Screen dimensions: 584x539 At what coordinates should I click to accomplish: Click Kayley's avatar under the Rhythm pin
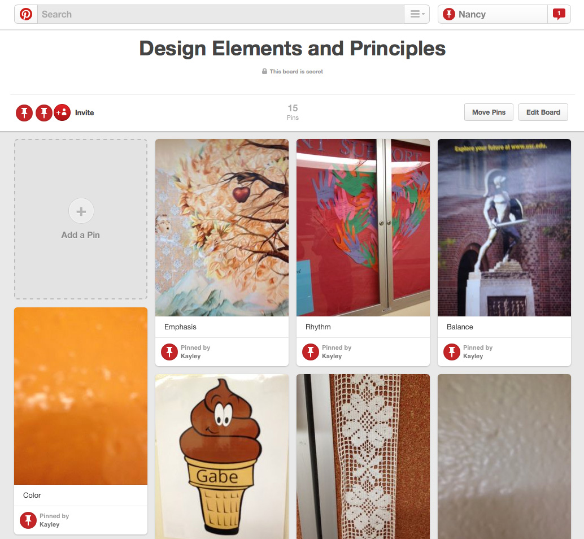tap(311, 351)
